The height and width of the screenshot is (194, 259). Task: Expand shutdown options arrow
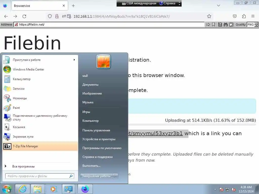point(115,176)
